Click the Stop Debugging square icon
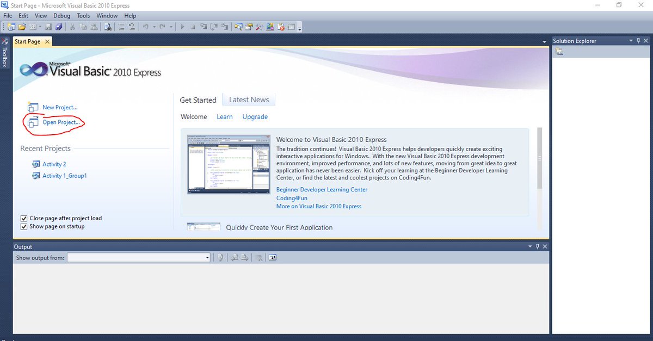Viewport: 653px width, 341px height. click(x=193, y=27)
